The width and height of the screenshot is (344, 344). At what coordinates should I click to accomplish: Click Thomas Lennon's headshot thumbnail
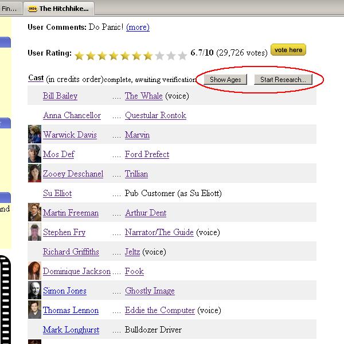point(34,310)
